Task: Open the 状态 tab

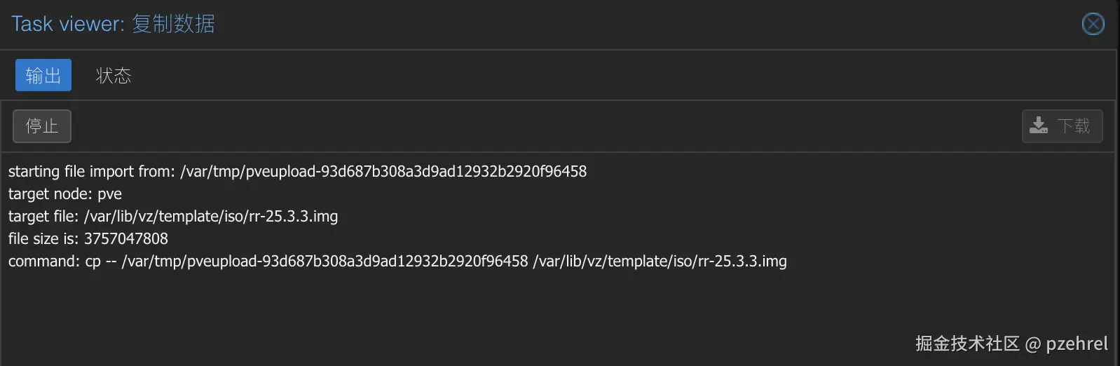Action: [x=114, y=75]
